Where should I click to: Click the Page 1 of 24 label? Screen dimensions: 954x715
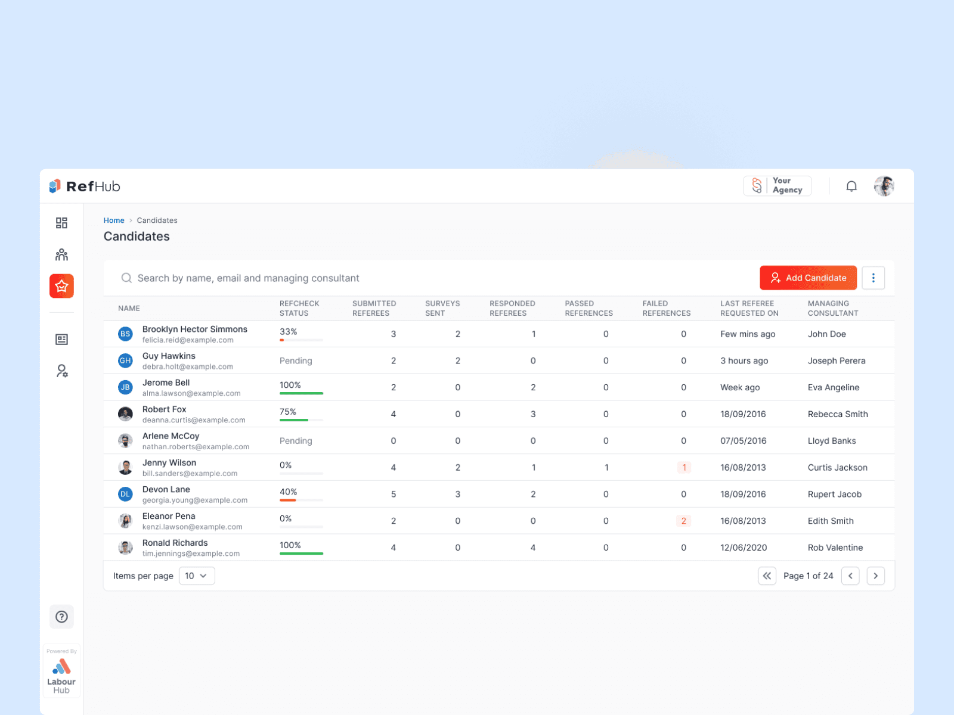coord(809,576)
